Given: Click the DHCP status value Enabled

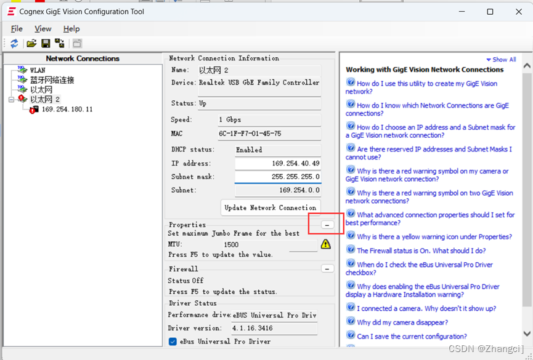Looking at the screenshot, I should pos(278,150).
